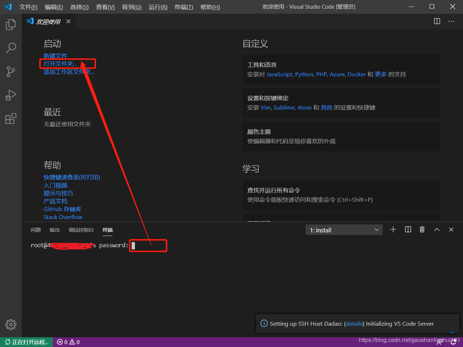Click 更多 link under 工具和语言
This screenshot has width=463, height=347.
tap(381, 74)
